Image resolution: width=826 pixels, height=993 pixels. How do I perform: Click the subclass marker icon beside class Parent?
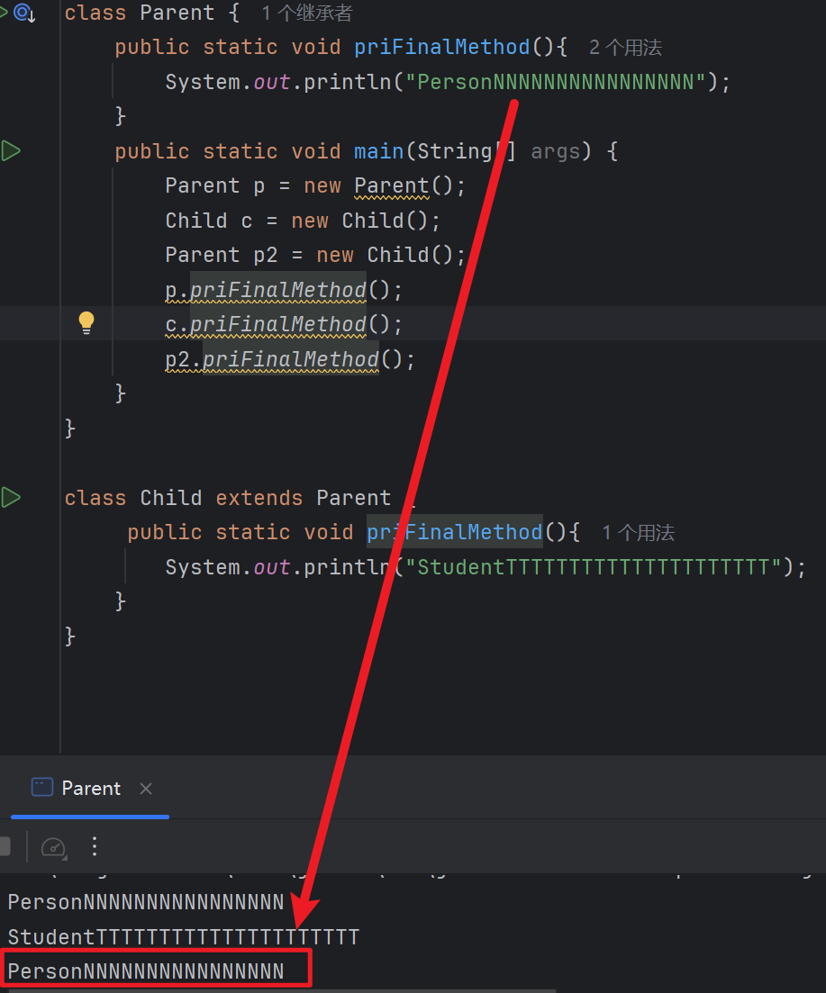pyautogui.click(x=23, y=13)
